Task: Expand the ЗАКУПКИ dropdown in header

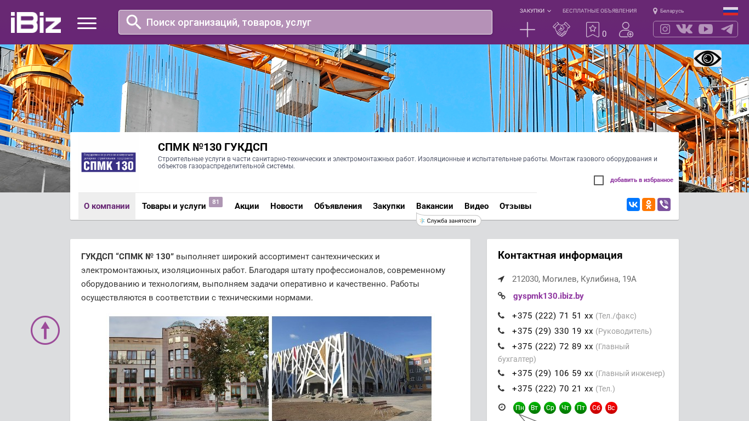Action: [x=535, y=11]
